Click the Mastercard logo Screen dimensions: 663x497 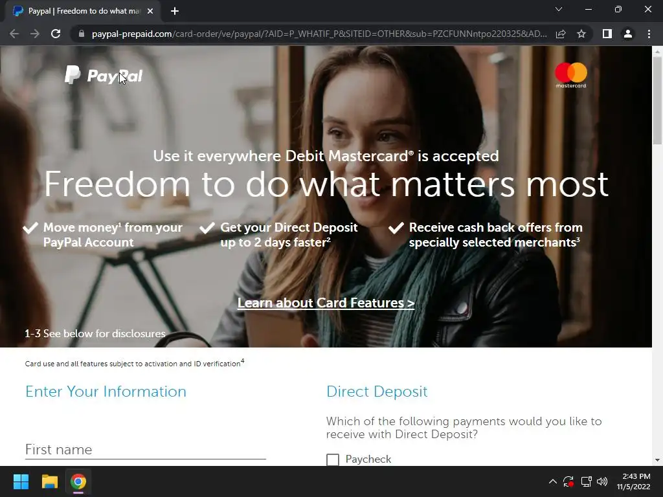tap(571, 75)
